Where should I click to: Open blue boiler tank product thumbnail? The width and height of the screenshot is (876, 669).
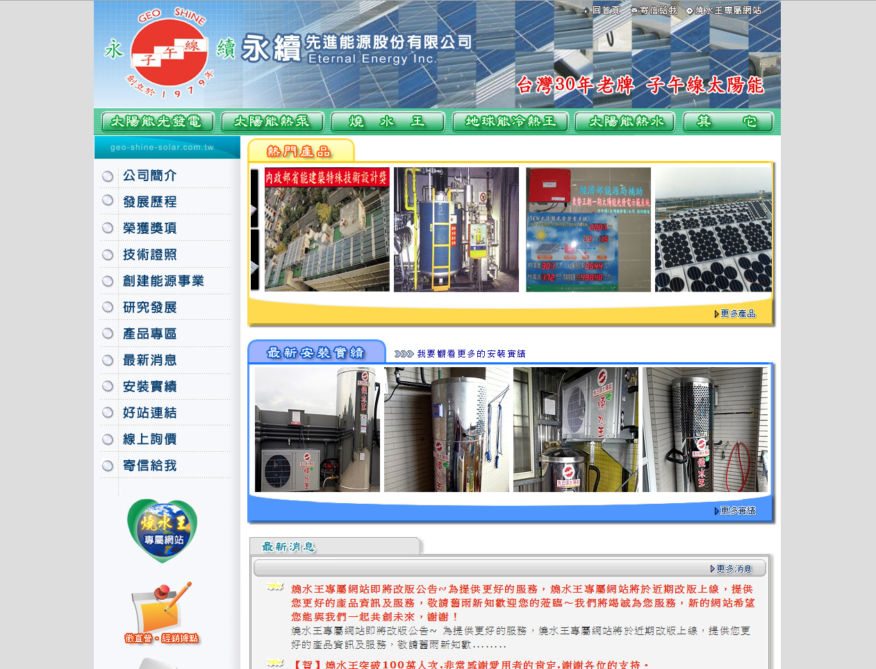(456, 230)
